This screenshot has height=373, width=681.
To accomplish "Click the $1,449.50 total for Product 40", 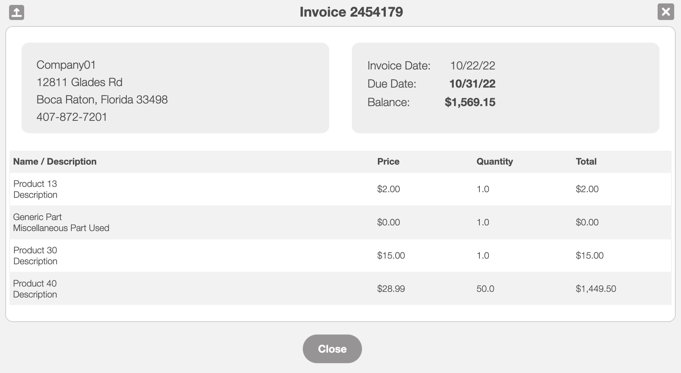I will point(596,289).
